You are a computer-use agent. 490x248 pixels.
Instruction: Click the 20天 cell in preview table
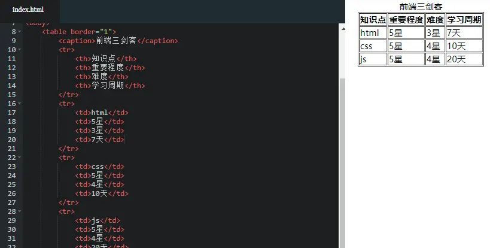pyautogui.click(x=464, y=59)
